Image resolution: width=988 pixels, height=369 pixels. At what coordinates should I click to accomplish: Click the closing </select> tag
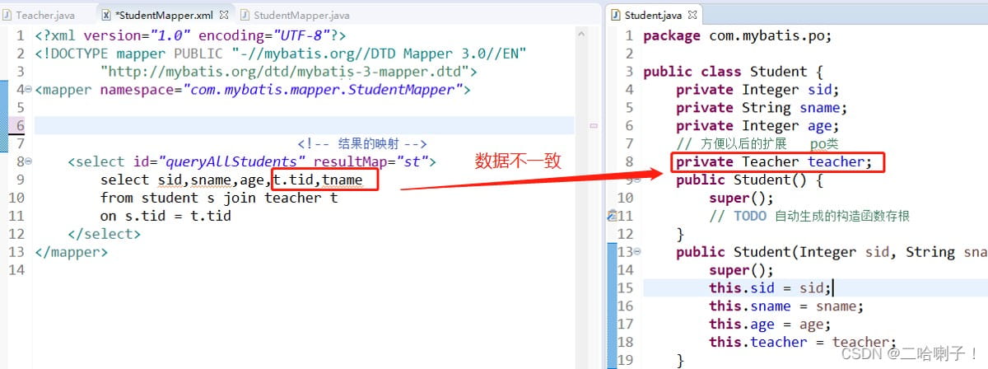click(x=105, y=235)
